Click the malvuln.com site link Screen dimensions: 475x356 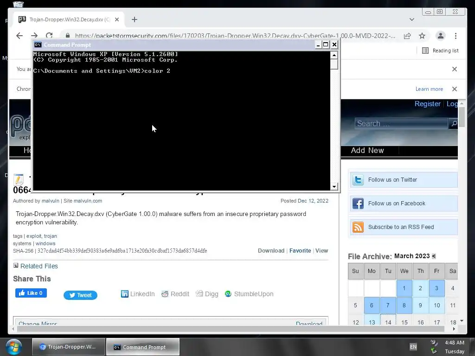pos(88,201)
